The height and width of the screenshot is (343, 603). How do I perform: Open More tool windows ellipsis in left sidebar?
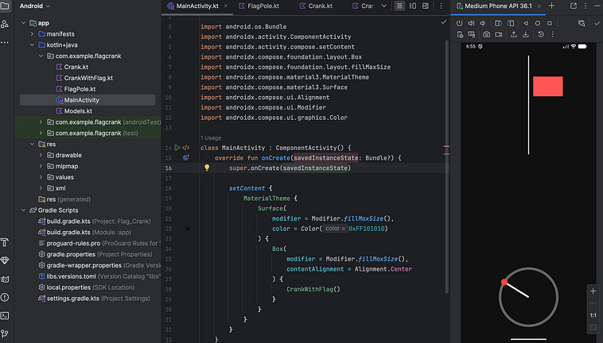pyautogui.click(x=5, y=43)
